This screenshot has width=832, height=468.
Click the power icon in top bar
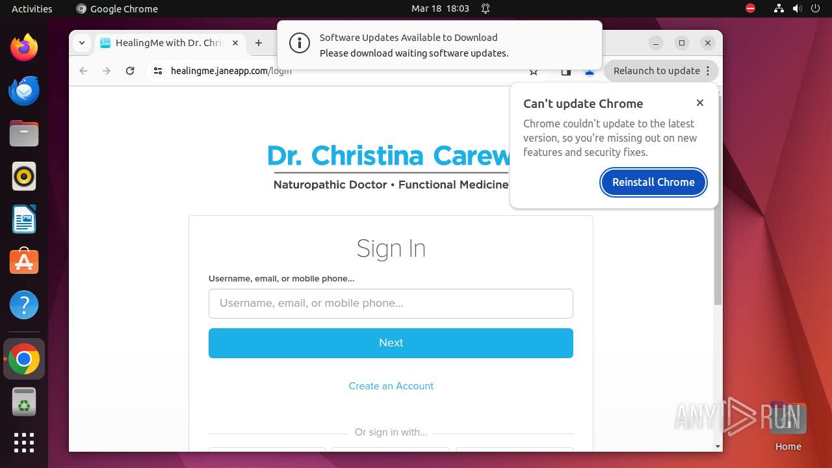tap(815, 8)
